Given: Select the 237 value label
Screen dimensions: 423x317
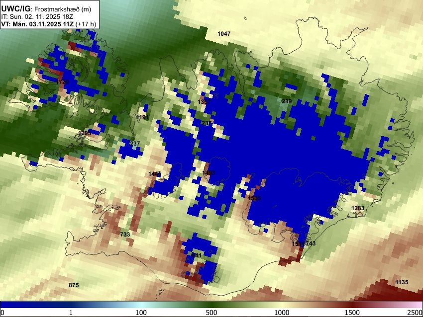Looking at the screenshot, I should pos(135,144).
